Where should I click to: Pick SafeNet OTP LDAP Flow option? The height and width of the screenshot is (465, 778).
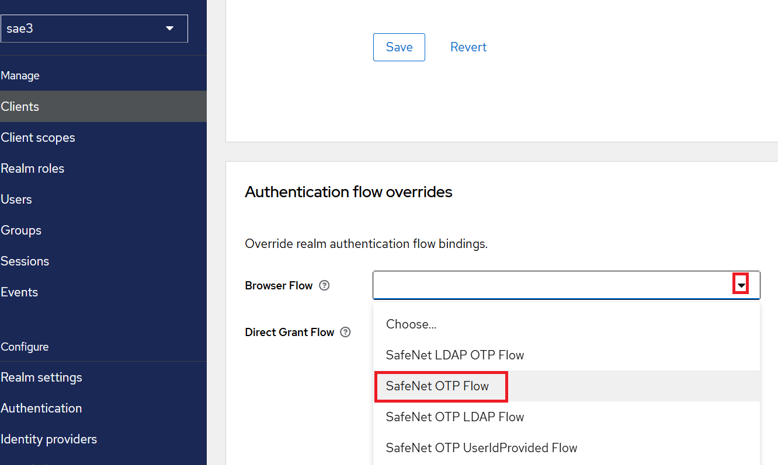click(454, 417)
